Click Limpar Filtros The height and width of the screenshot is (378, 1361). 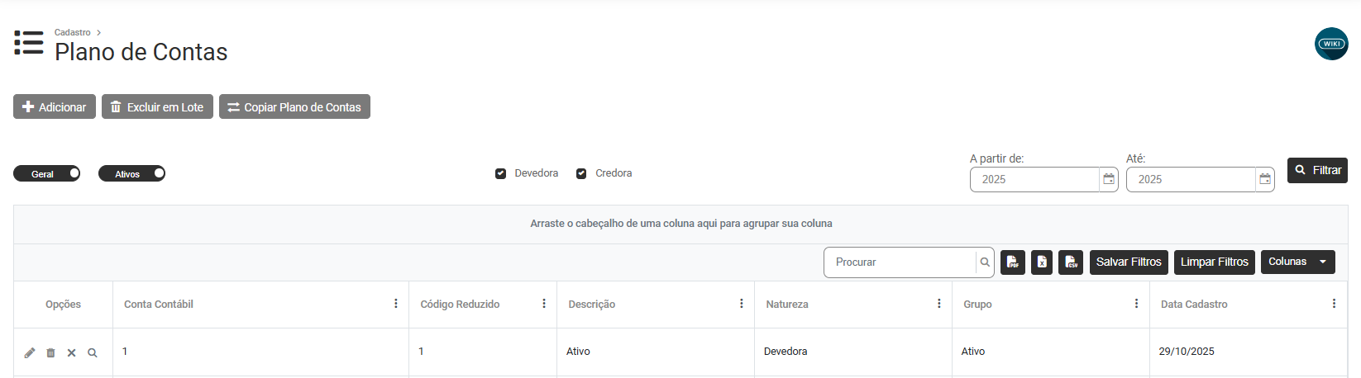[1215, 262]
